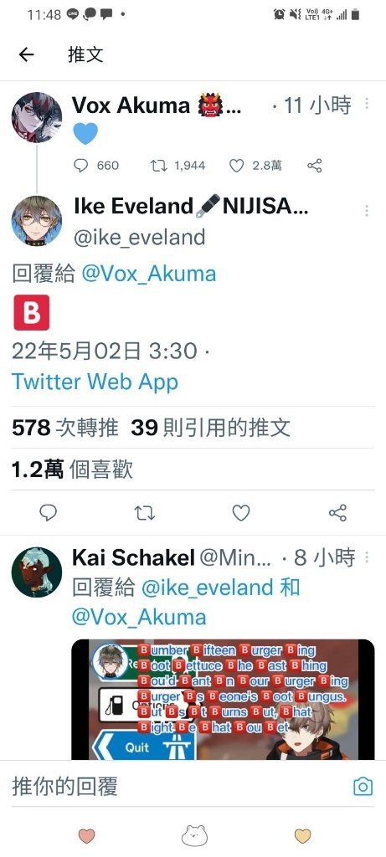Open more options for Ike Eveland tweet
This screenshot has height=857, width=386.
point(366,210)
